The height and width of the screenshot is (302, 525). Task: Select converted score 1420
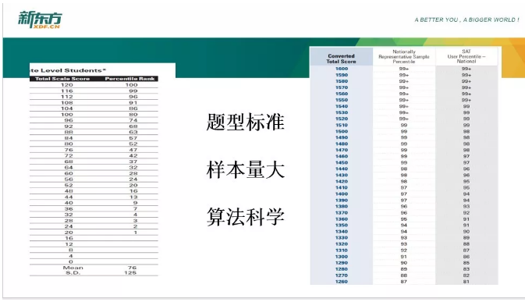click(x=342, y=182)
